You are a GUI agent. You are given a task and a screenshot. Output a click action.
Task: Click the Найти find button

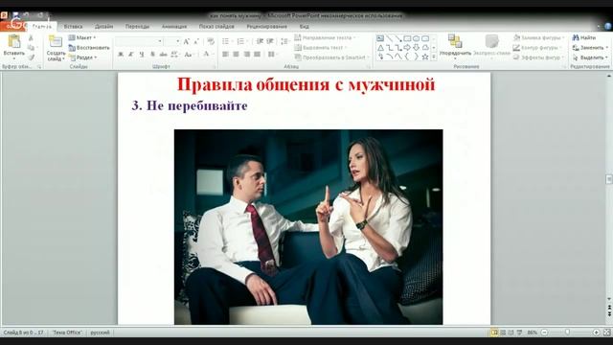tap(584, 38)
